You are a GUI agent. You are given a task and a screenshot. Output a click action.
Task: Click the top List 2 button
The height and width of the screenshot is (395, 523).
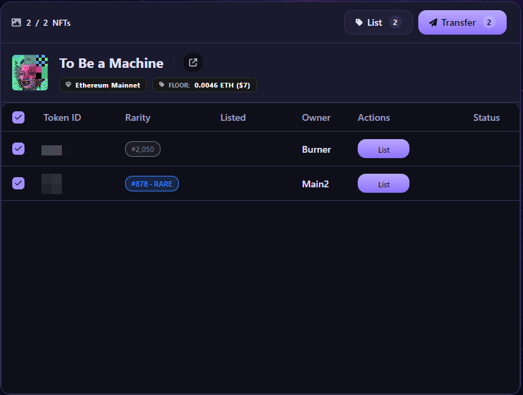pyautogui.click(x=378, y=22)
